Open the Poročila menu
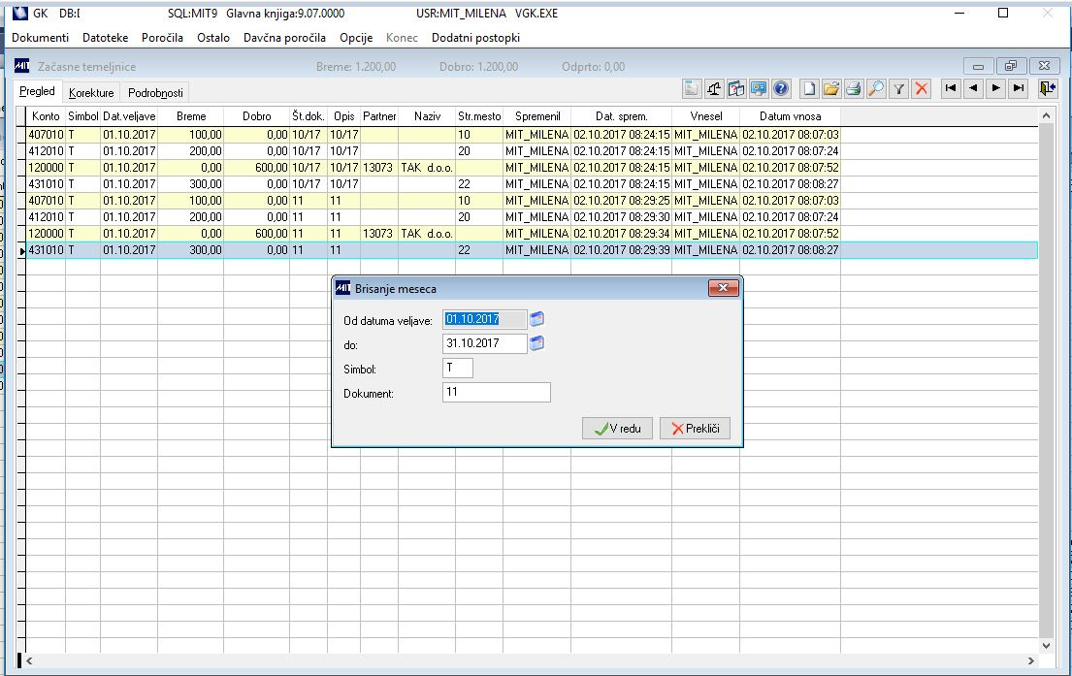 pos(162,38)
